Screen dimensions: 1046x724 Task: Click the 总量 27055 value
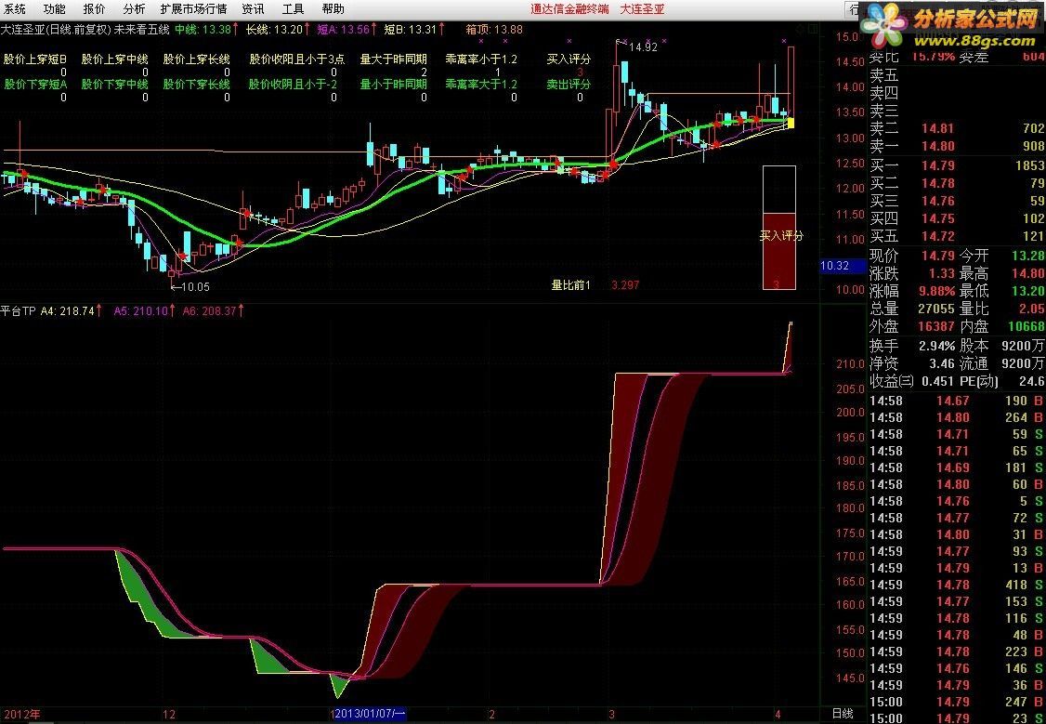pos(936,309)
